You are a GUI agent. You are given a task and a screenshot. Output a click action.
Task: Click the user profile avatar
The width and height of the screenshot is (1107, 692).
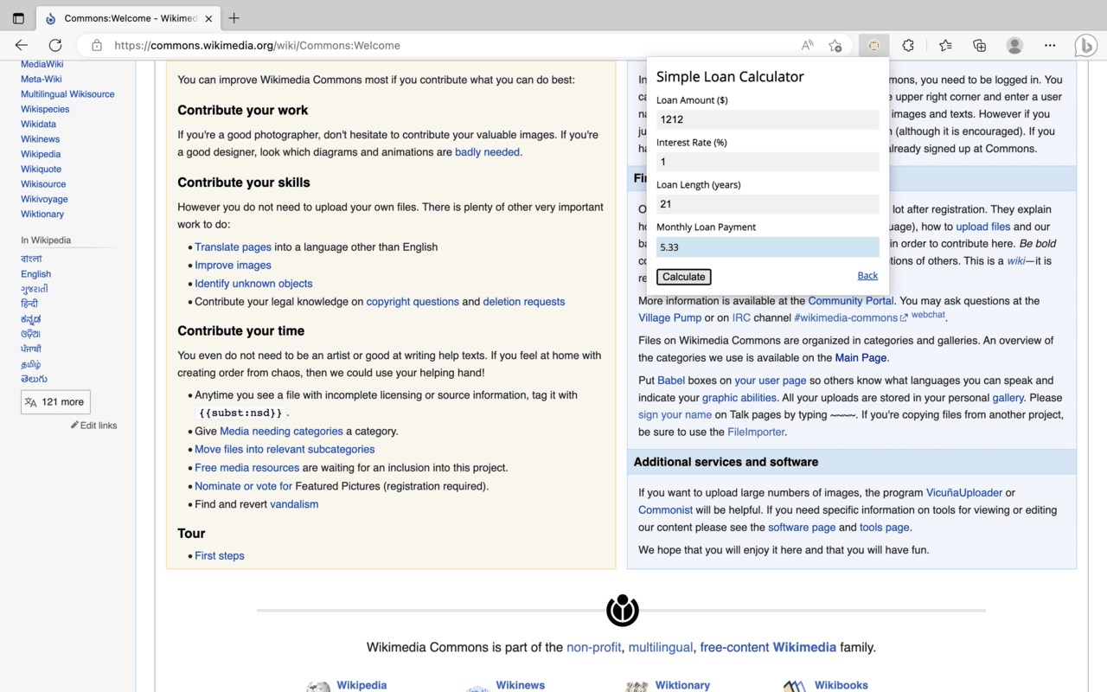(x=1014, y=45)
